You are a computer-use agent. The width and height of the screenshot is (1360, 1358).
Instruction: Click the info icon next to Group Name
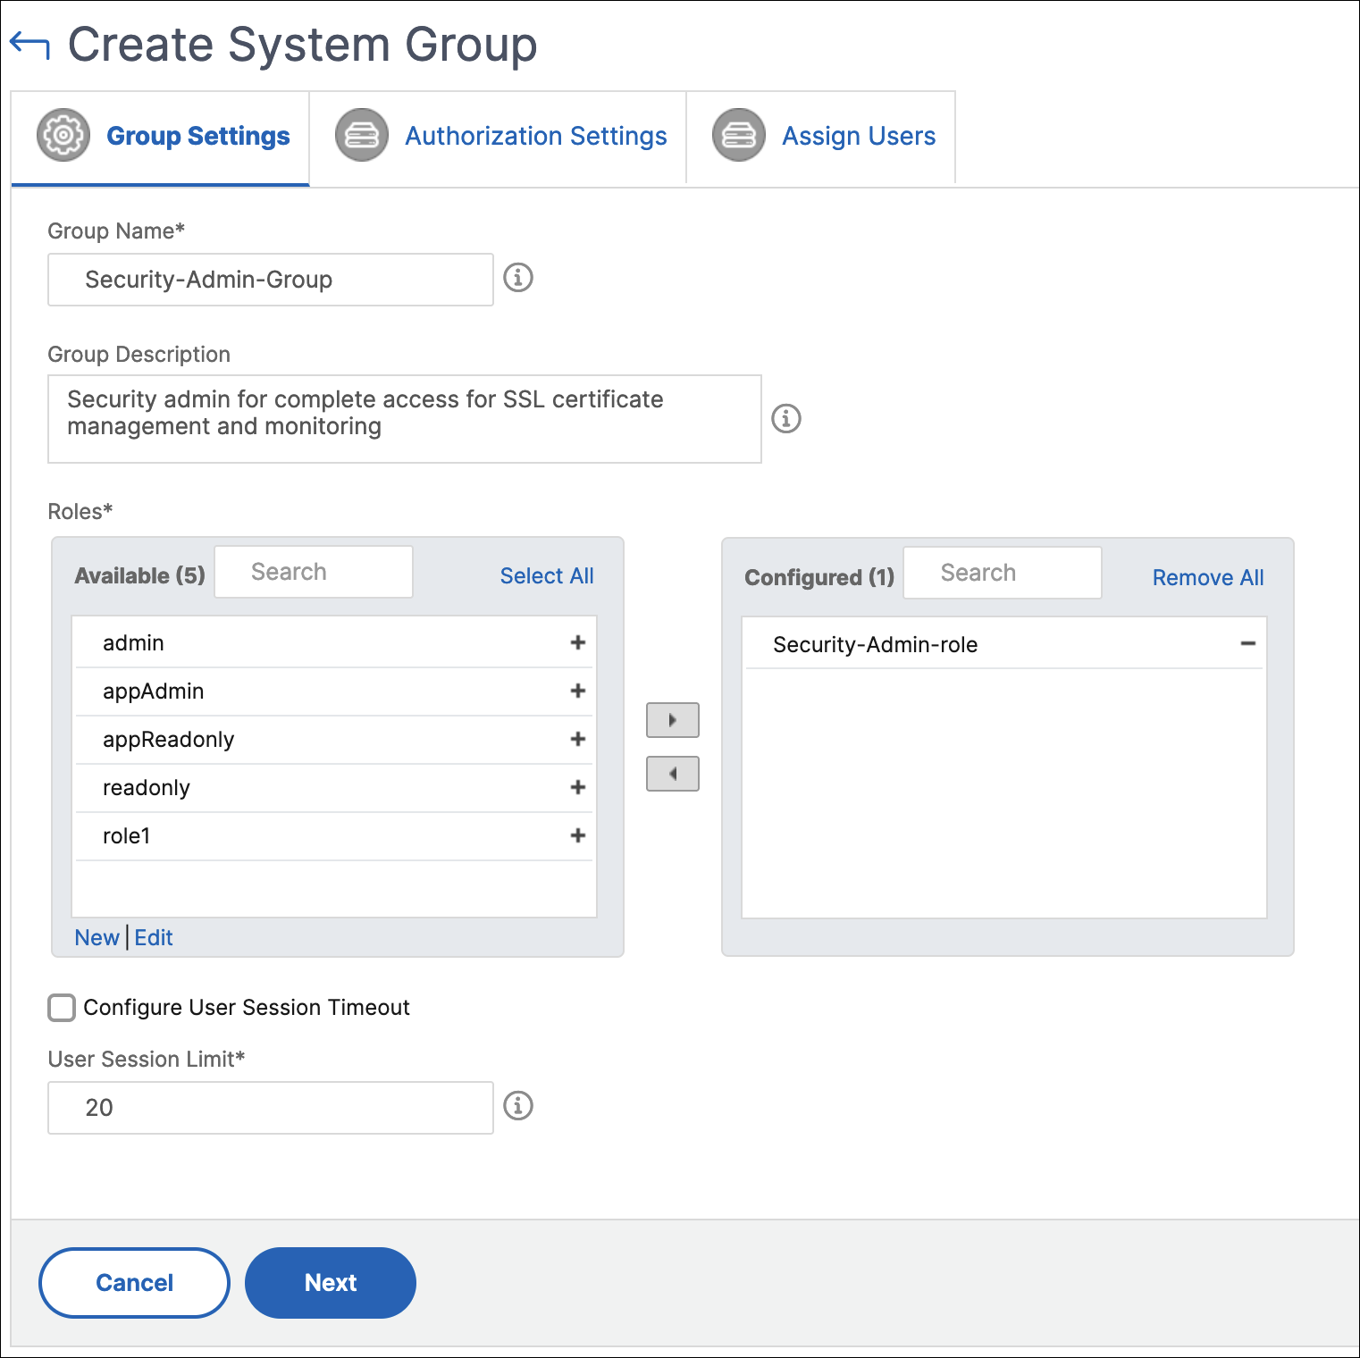518,278
